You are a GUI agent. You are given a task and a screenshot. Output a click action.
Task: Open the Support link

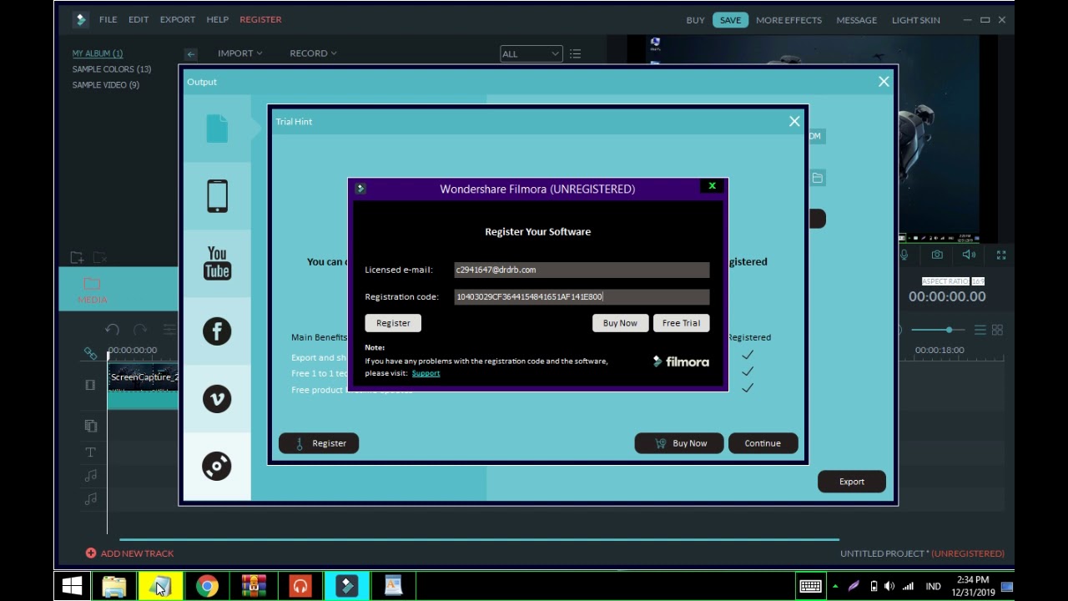(426, 373)
